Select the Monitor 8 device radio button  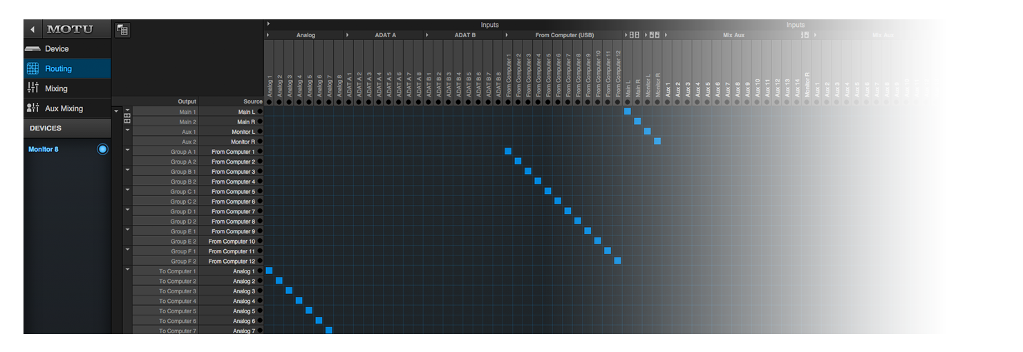pos(102,149)
